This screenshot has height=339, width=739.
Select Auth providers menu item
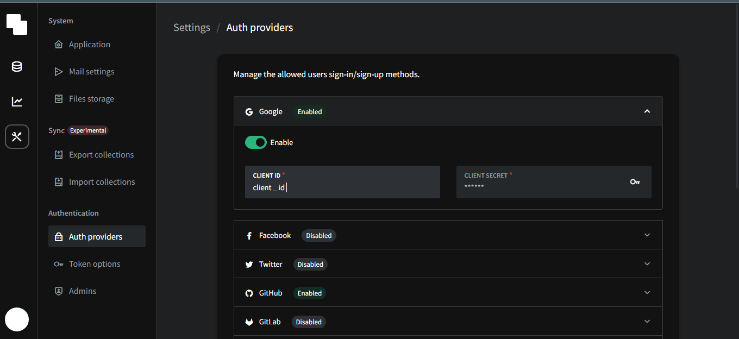coord(97,237)
